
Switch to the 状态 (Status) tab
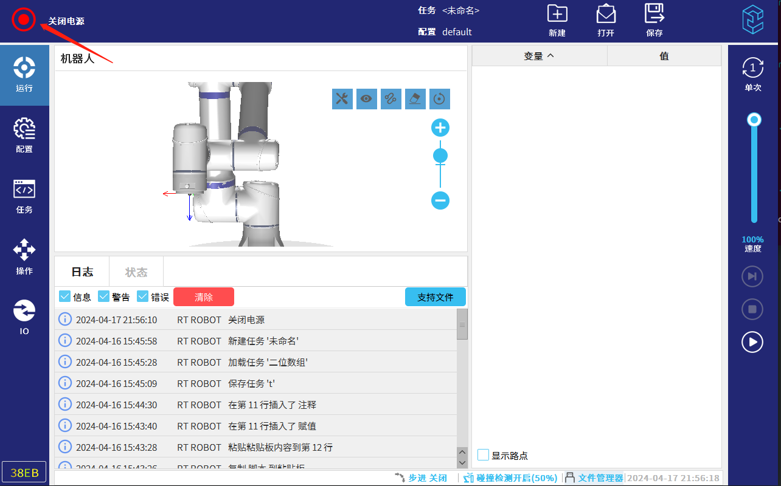[136, 272]
